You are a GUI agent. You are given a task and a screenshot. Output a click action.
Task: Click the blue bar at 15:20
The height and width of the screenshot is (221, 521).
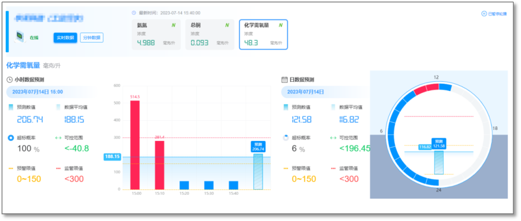[184, 185]
